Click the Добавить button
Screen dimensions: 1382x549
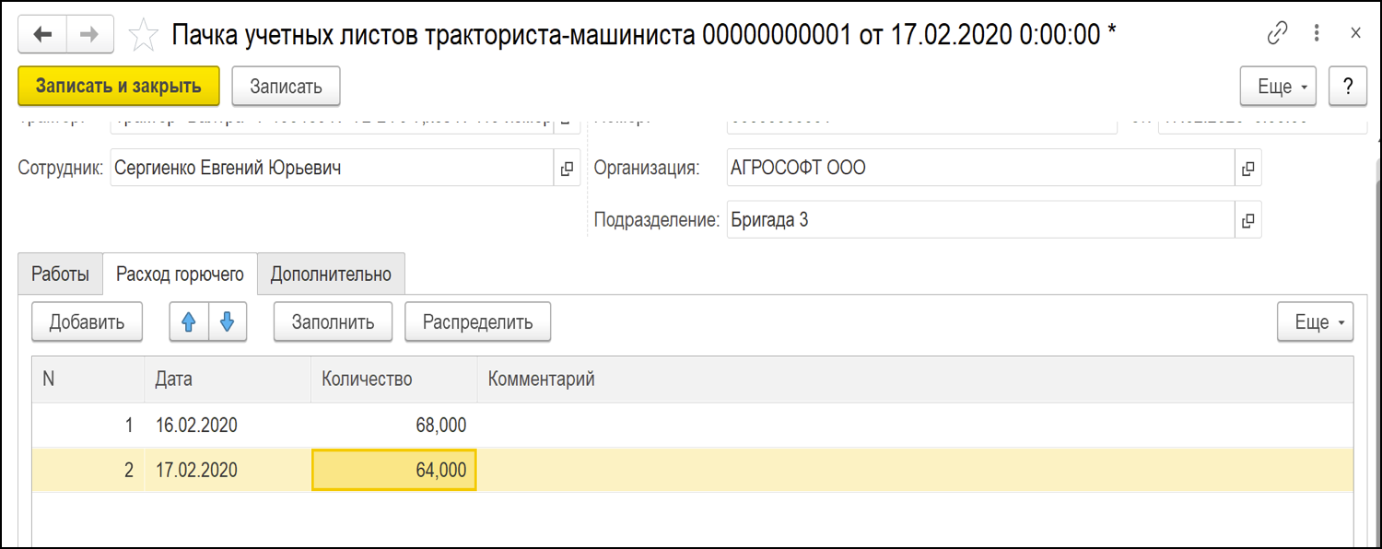click(87, 322)
